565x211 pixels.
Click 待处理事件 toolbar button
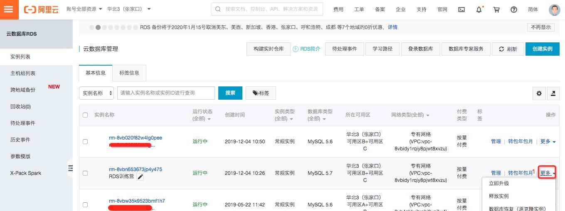click(344, 49)
